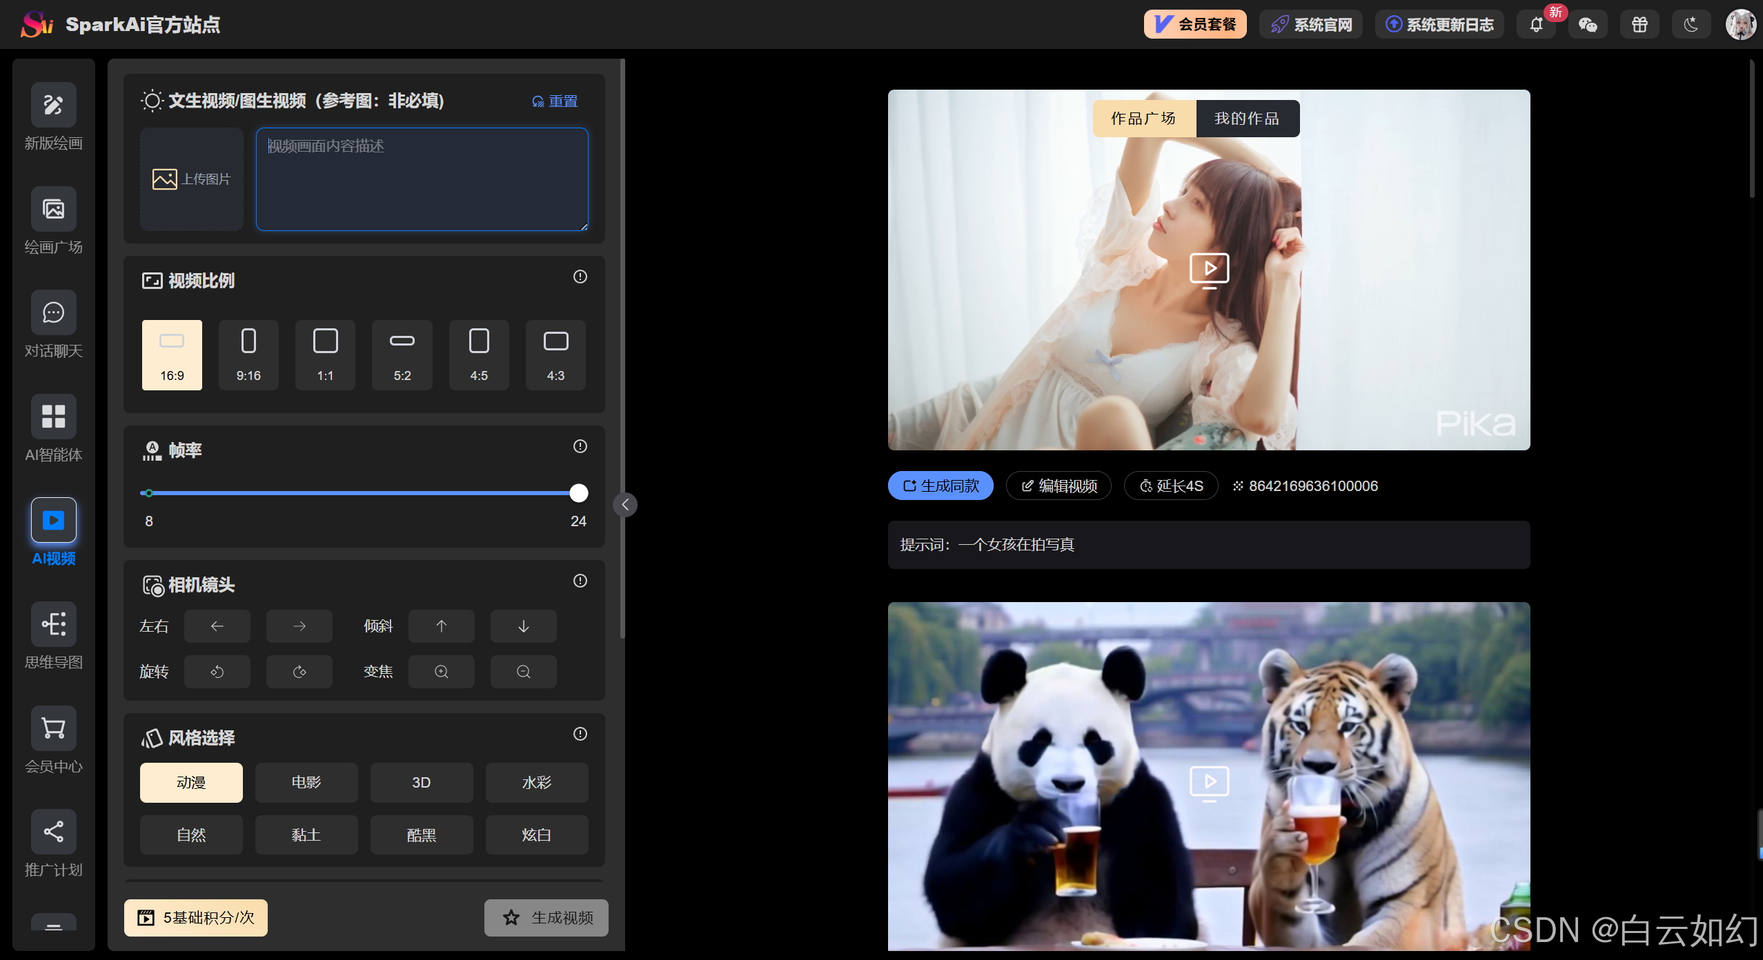Click the frame rate slider handle
The height and width of the screenshot is (960, 1763).
pos(578,493)
